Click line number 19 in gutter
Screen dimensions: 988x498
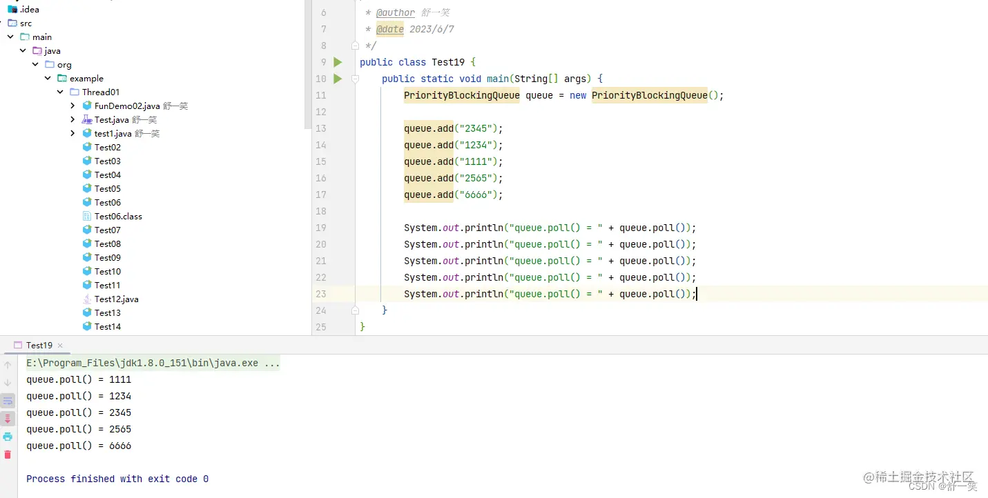(321, 228)
